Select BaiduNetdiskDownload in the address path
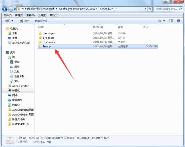The width and height of the screenshot is (185, 147). click(x=39, y=9)
